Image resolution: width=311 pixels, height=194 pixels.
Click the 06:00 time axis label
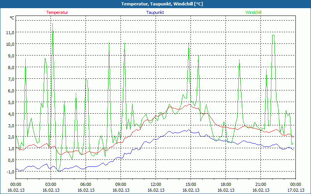click(86, 185)
